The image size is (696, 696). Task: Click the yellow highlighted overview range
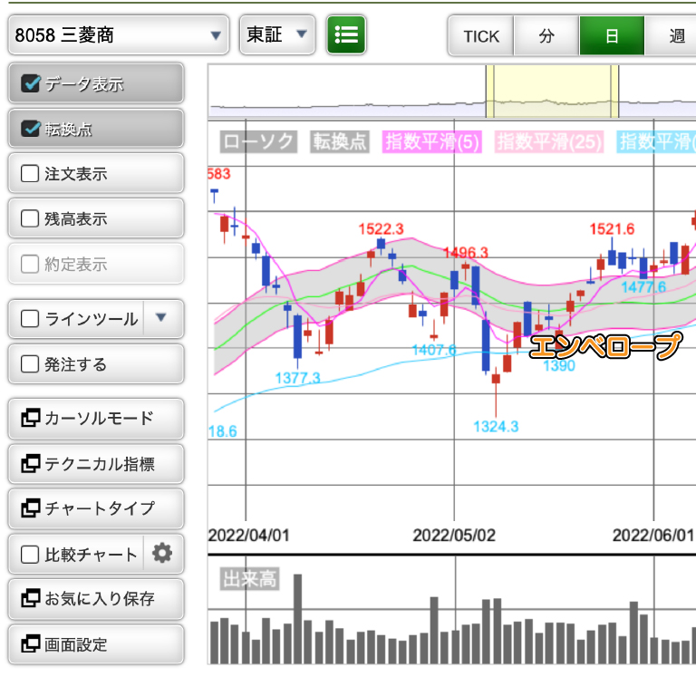(552, 92)
